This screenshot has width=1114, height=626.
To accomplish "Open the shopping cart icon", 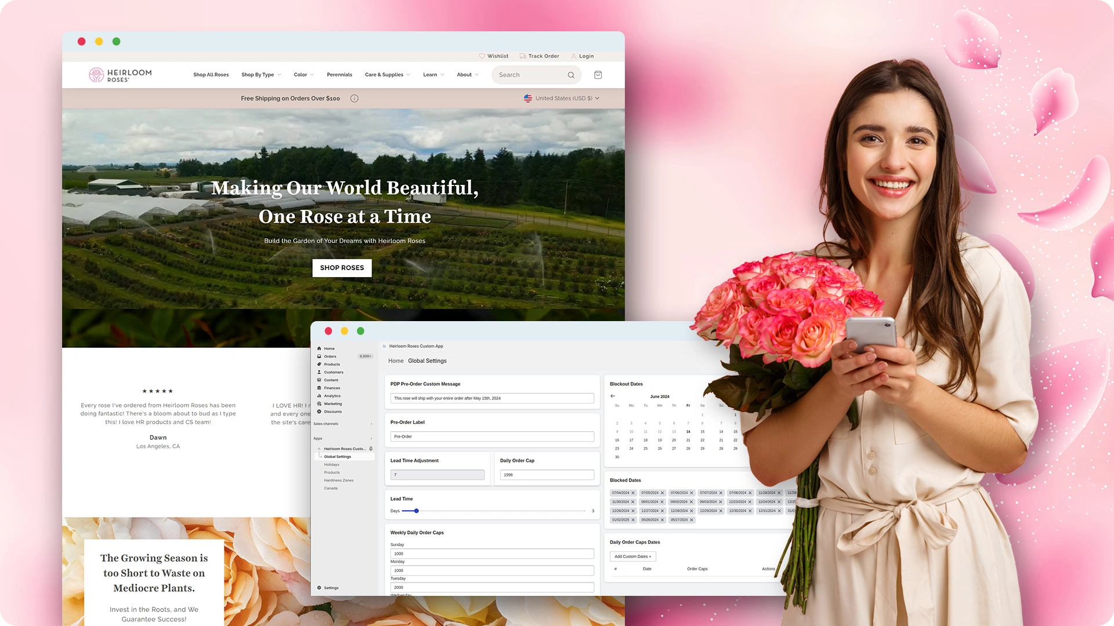I will (x=598, y=75).
